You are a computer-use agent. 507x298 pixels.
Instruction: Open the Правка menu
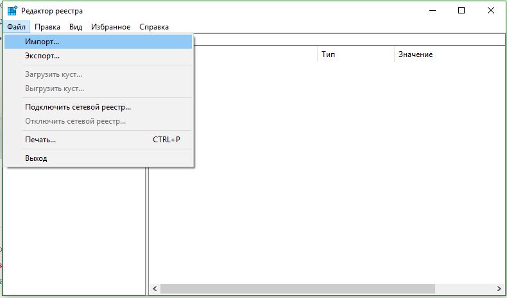tap(47, 27)
